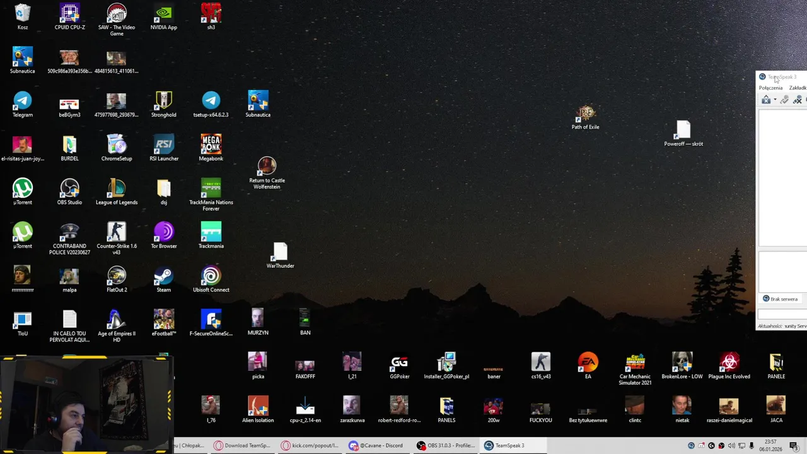This screenshot has width=807, height=454.
Task: Open the NVIDIA App shortcut
Action: coord(164,17)
